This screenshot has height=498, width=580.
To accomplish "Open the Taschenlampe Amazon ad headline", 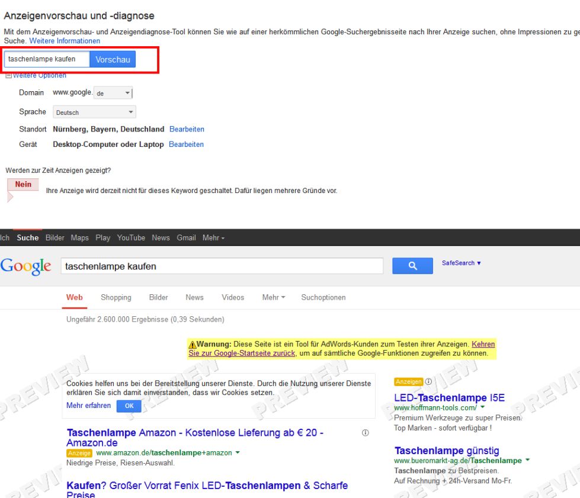I will (x=195, y=438).
